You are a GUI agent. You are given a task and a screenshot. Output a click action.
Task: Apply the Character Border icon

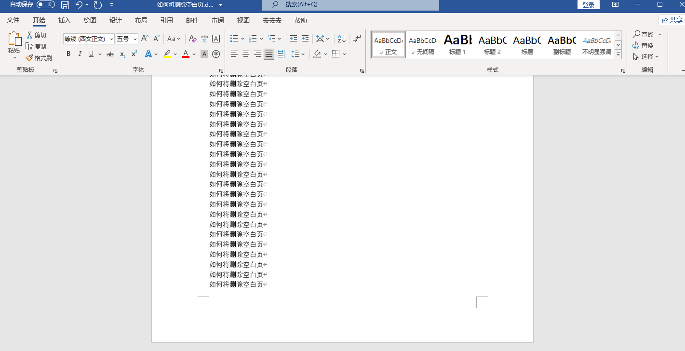(x=216, y=39)
